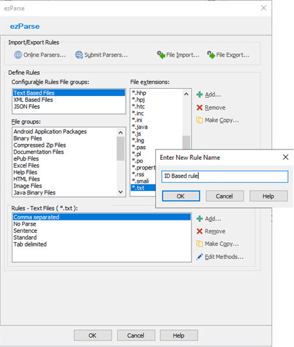
Task: Click OK at the bottom of ezParse window
Action: (93, 335)
